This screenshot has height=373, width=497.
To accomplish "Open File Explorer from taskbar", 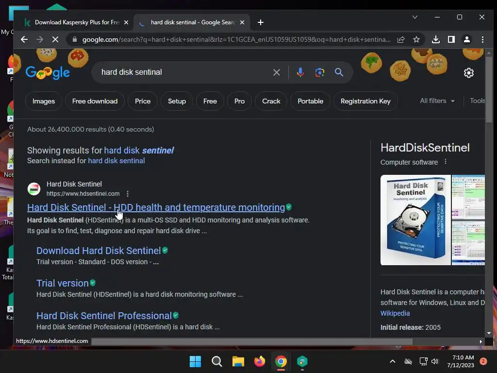I will [x=238, y=361].
